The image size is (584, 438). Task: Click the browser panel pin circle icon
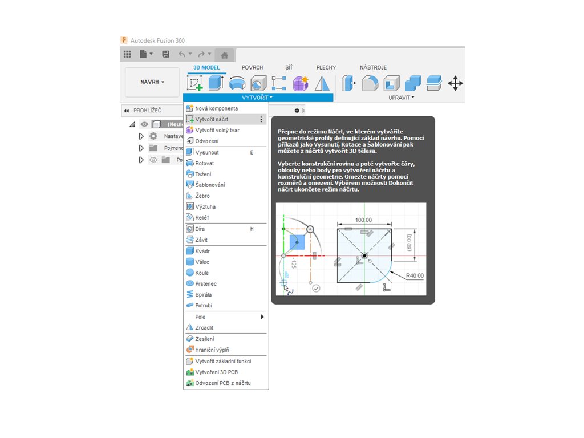[x=297, y=111]
